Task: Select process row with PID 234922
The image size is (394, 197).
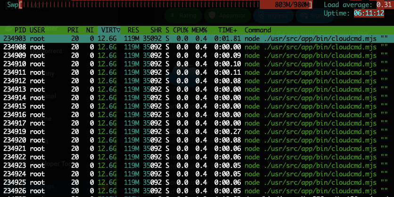Action: (x=197, y=157)
